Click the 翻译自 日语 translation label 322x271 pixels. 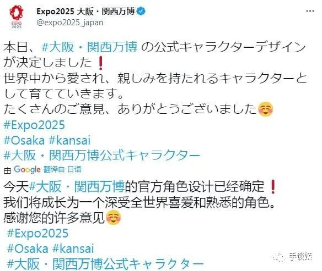[62, 169]
